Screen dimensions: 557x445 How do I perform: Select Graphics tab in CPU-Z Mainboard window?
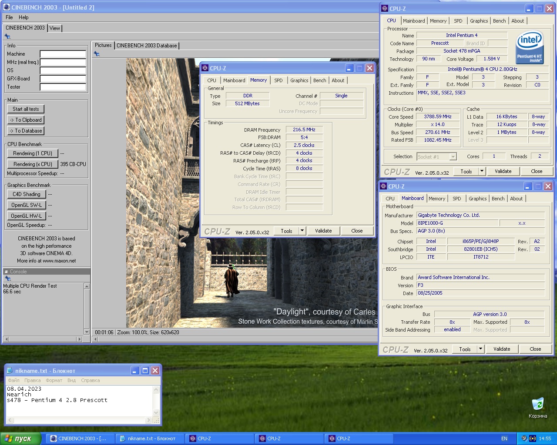[x=478, y=199]
